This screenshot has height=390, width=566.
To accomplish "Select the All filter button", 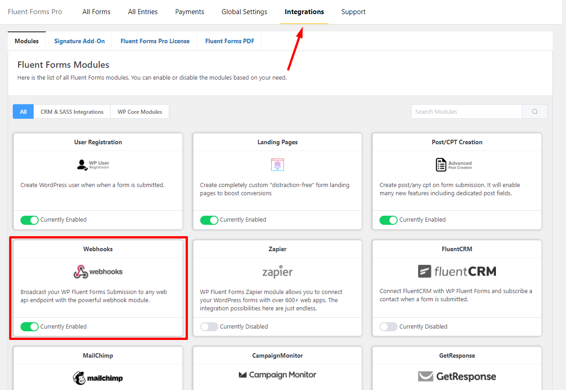I will point(23,111).
